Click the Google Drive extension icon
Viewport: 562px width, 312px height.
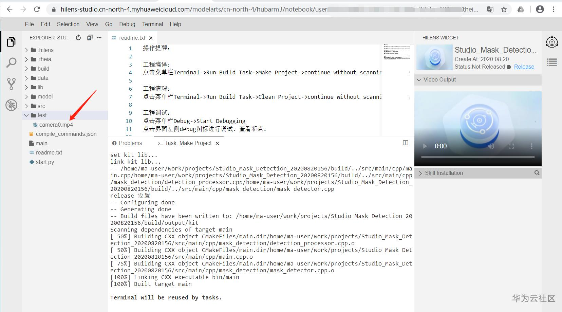point(521,9)
